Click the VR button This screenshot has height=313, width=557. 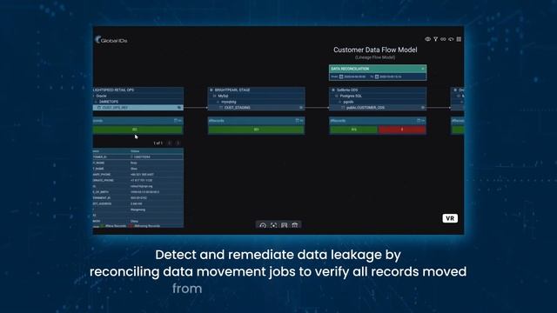(450, 218)
